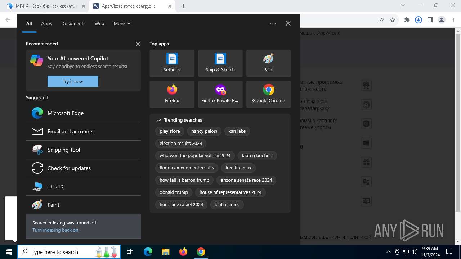Launch Firefox from Top apps

click(x=172, y=94)
